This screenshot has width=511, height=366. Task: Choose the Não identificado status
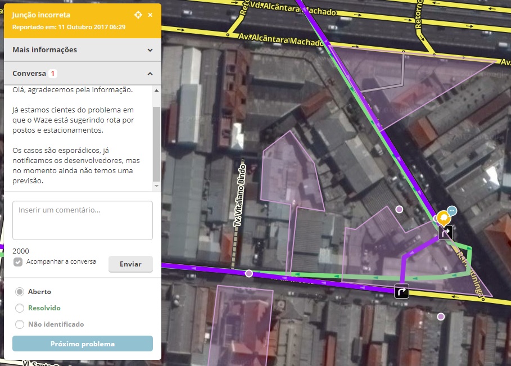point(20,324)
